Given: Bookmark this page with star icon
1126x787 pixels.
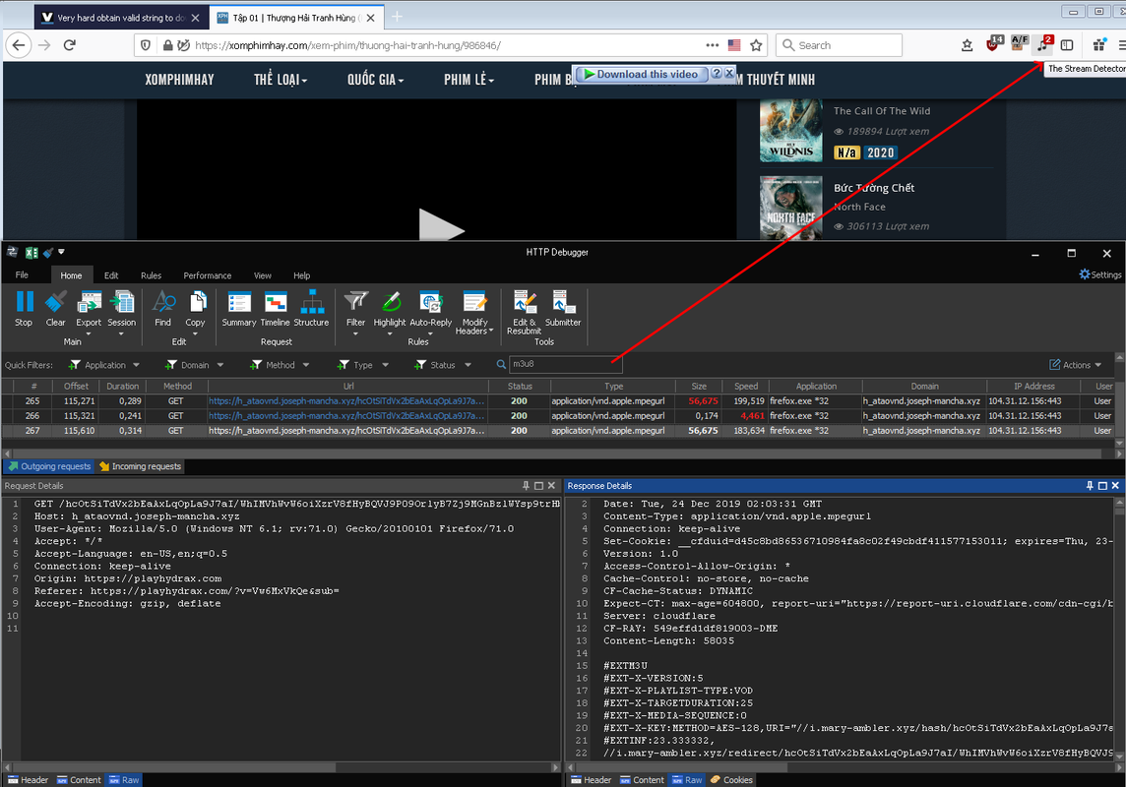Looking at the screenshot, I should (x=756, y=45).
